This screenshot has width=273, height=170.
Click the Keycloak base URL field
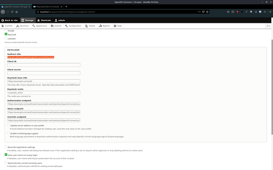(44, 81)
